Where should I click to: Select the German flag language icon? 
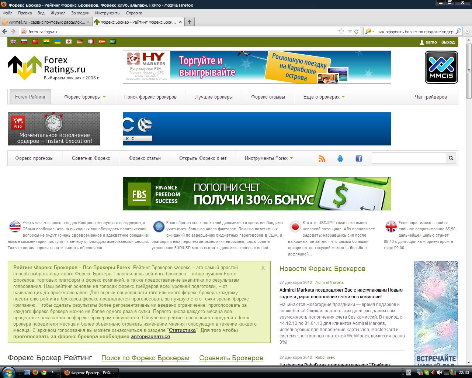[80, 42]
